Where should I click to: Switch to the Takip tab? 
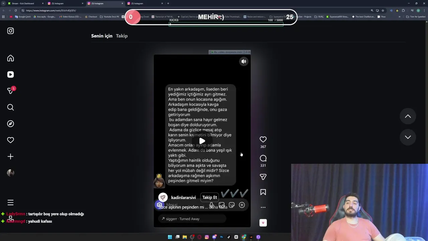(x=122, y=36)
